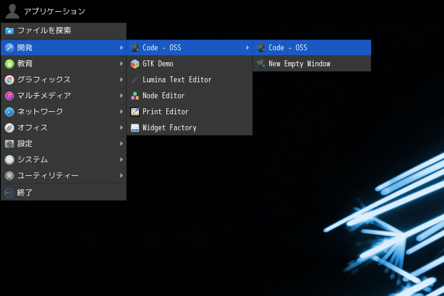Select Code - OSS text in middle submenu
This screenshot has height=296, width=444.
(x=162, y=47)
